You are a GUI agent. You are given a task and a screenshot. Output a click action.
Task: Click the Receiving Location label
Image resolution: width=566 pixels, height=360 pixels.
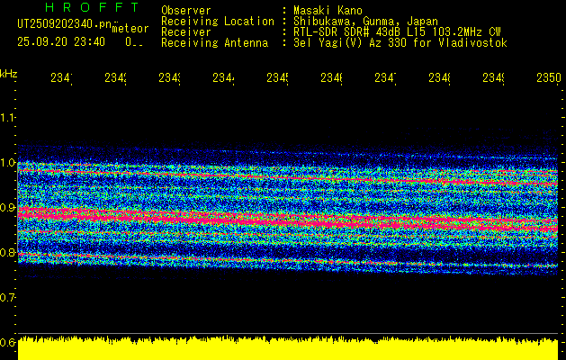[218, 22]
